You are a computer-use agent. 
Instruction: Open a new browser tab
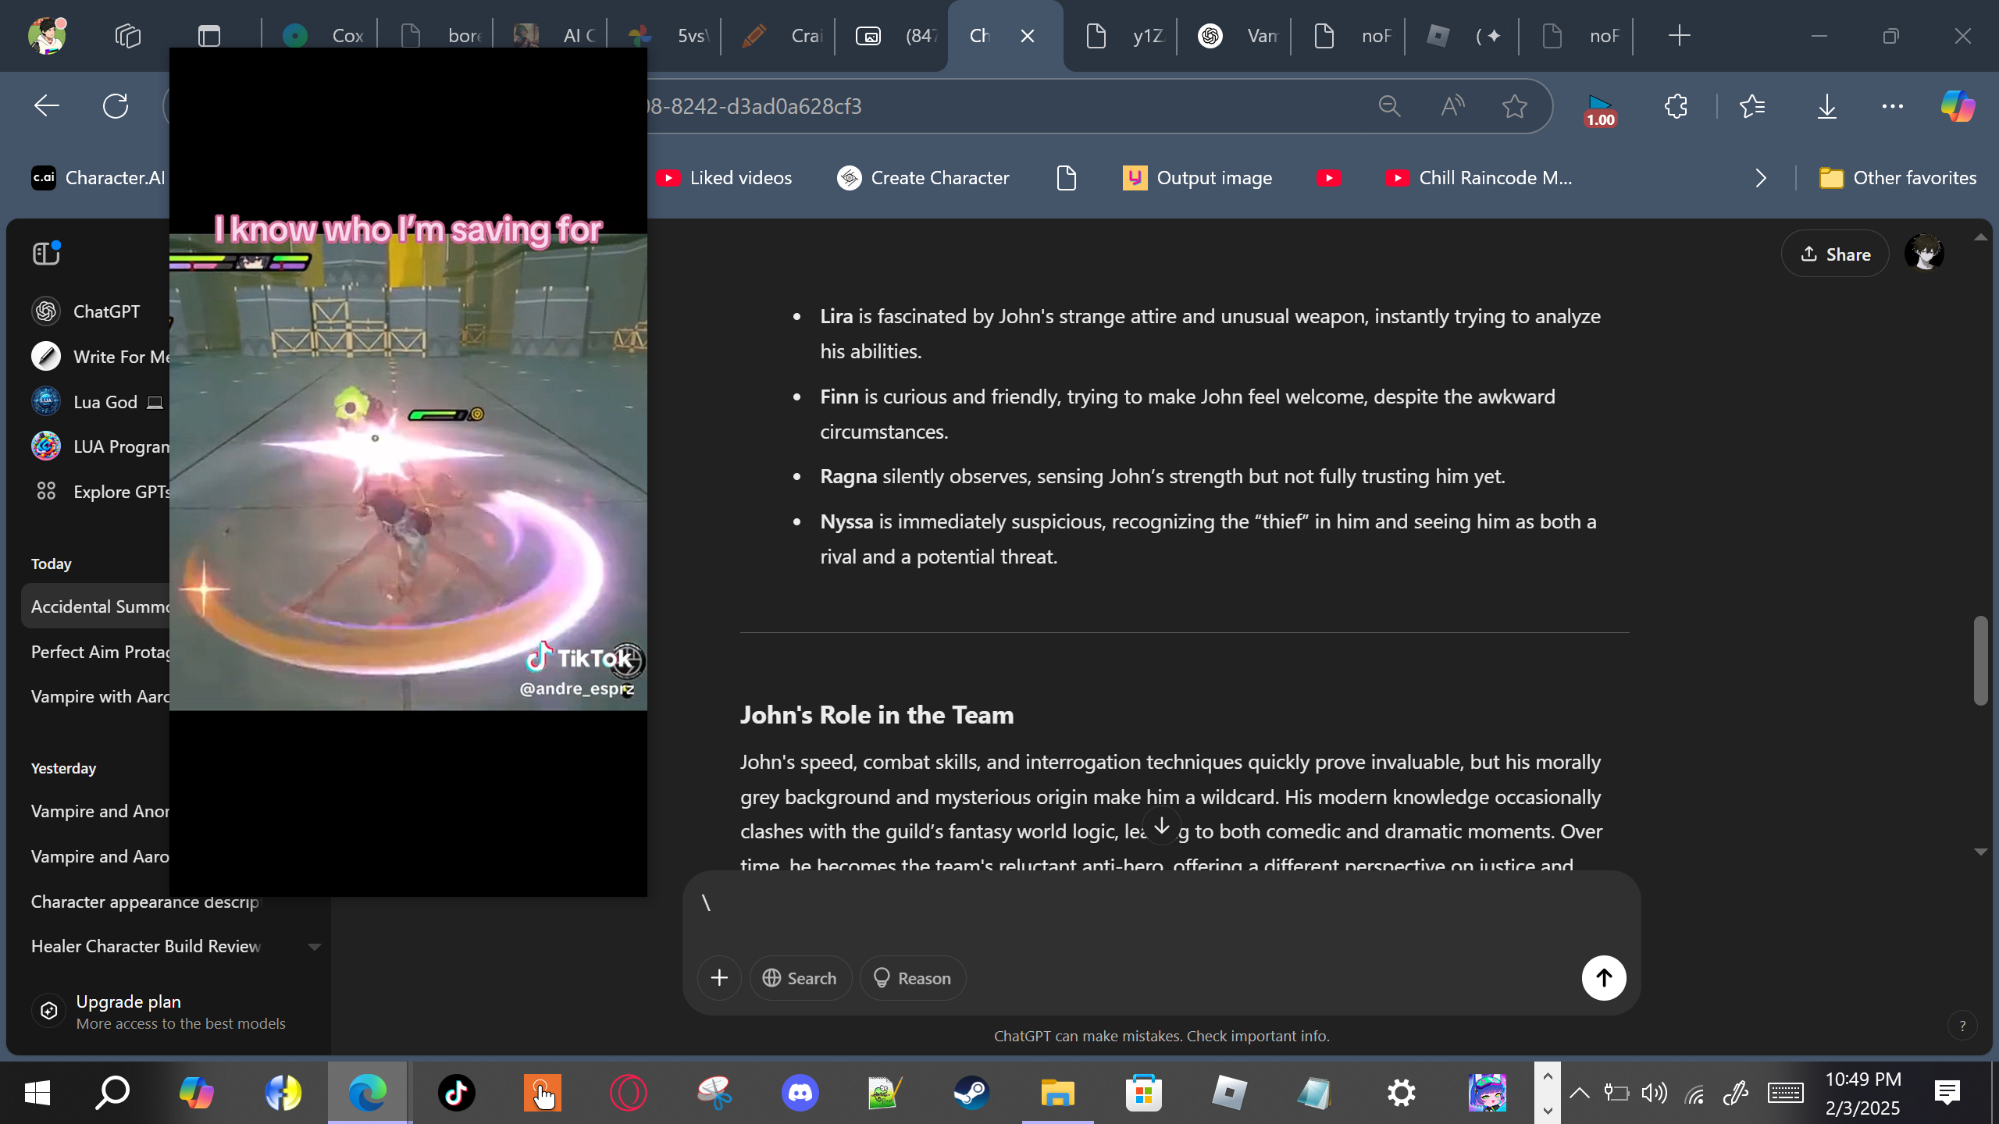pos(1679,36)
